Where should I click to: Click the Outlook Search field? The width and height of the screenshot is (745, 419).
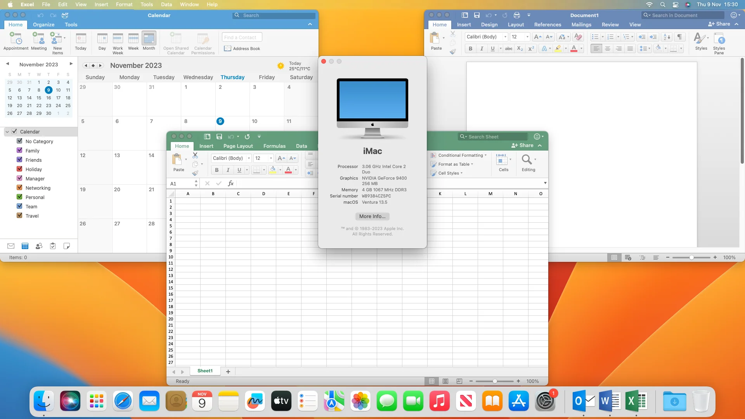(x=274, y=16)
